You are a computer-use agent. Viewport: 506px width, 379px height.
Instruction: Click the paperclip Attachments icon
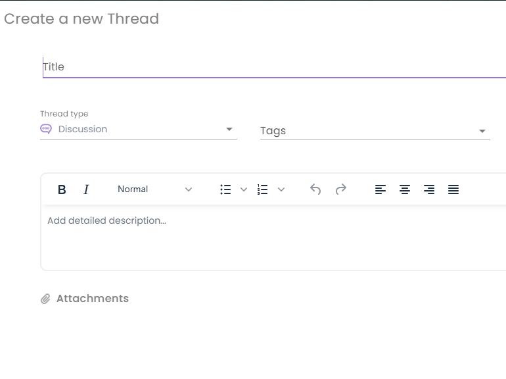(45, 299)
